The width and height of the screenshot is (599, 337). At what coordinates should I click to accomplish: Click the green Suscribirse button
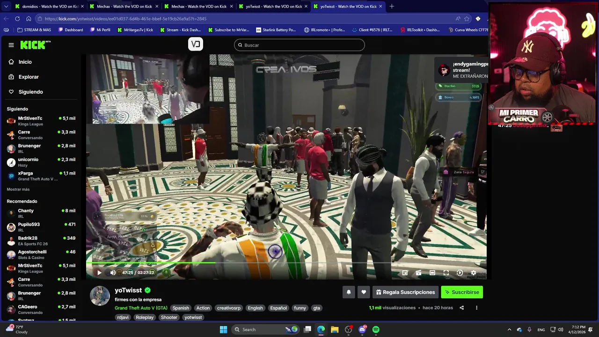462,292
